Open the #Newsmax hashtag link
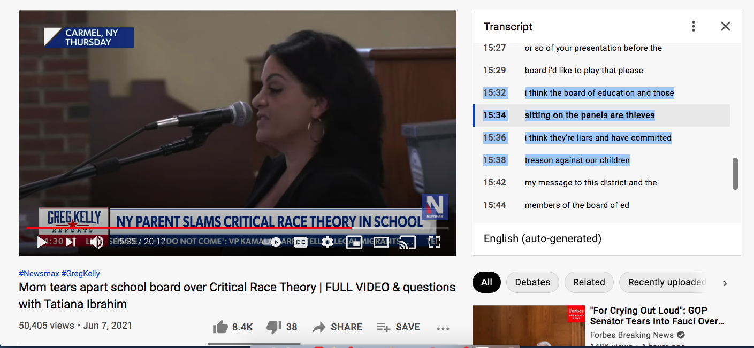The image size is (754, 348). [39, 273]
